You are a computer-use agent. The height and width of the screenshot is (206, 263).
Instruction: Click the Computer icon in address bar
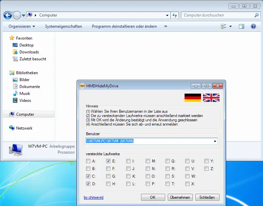[x=30, y=15]
